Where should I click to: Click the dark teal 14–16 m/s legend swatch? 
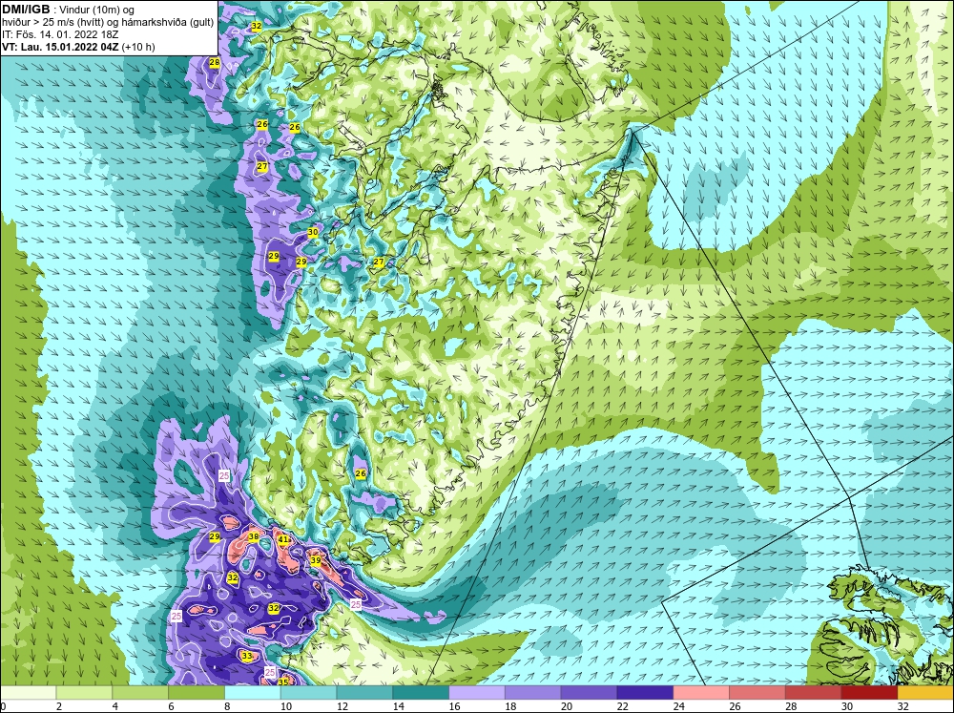click(421, 692)
